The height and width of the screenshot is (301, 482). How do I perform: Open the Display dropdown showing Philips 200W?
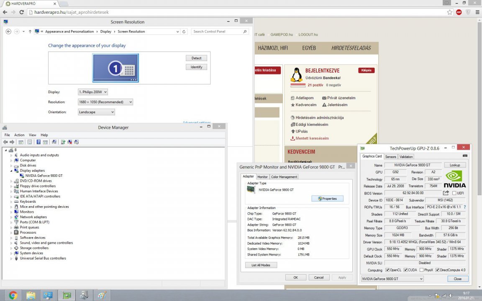93,92
